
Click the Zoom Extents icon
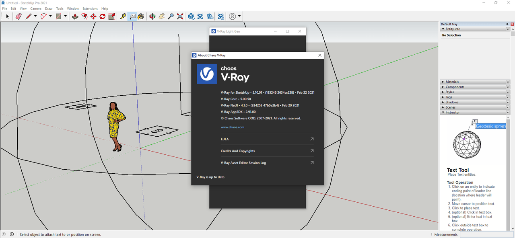pos(180,16)
